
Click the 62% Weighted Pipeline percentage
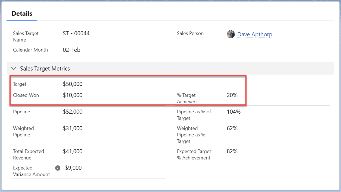[x=232, y=128]
